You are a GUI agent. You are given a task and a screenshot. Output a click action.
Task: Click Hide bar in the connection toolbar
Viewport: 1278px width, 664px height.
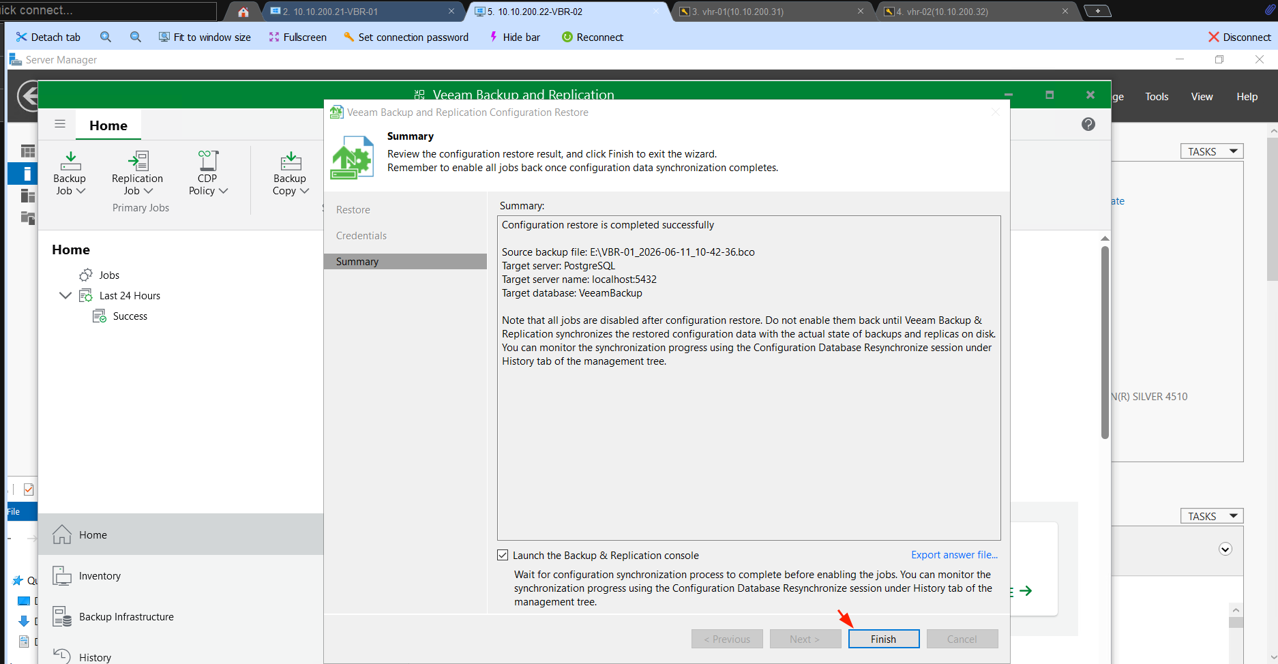(515, 37)
